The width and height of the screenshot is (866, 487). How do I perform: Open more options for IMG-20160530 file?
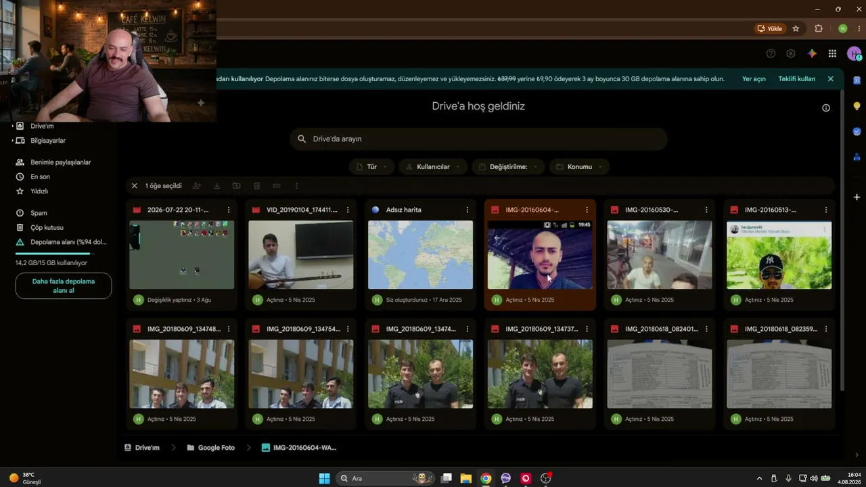coord(706,210)
